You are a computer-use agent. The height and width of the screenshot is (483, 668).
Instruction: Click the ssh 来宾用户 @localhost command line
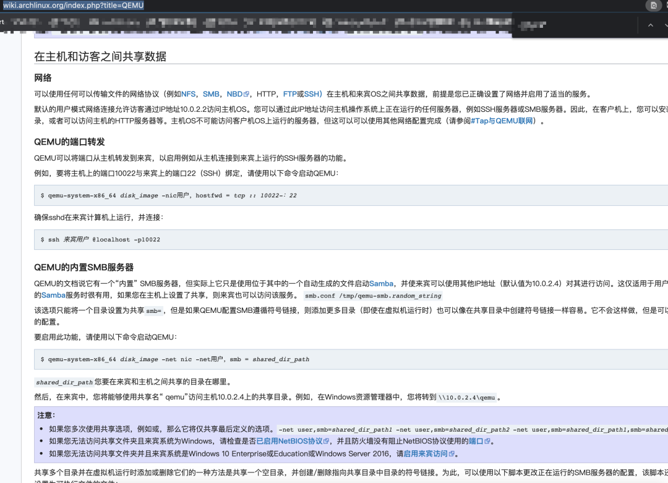click(101, 240)
